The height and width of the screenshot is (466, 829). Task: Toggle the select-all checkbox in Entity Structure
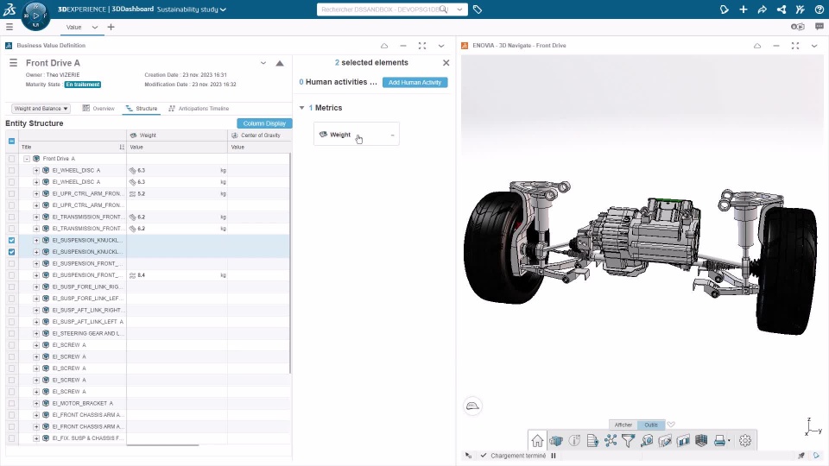pyautogui.click(x=11, y=141)
